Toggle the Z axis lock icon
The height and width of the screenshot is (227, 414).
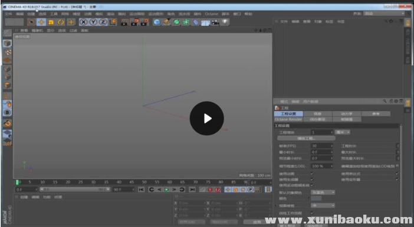103,22
